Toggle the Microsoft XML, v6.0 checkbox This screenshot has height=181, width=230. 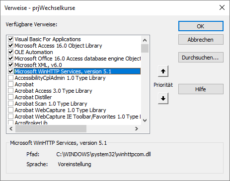[10, 65]
